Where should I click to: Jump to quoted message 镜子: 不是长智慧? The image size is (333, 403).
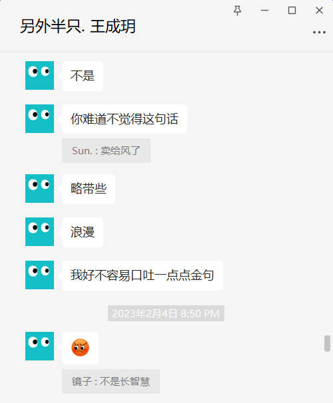[x=111, y=382]
